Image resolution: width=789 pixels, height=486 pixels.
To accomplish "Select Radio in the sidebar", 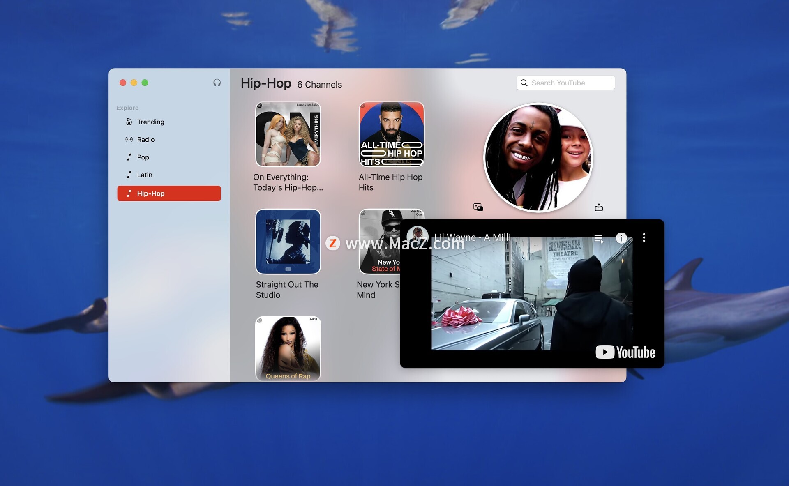I will coord(145,140).
